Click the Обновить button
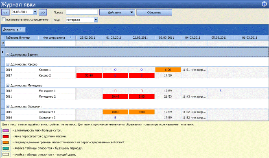Viewport: 269px width, 158px height. (154, 12)
